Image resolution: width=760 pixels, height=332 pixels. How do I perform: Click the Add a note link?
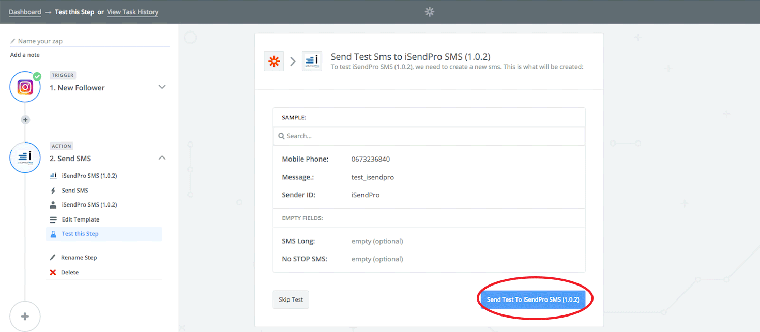point(25,55)
